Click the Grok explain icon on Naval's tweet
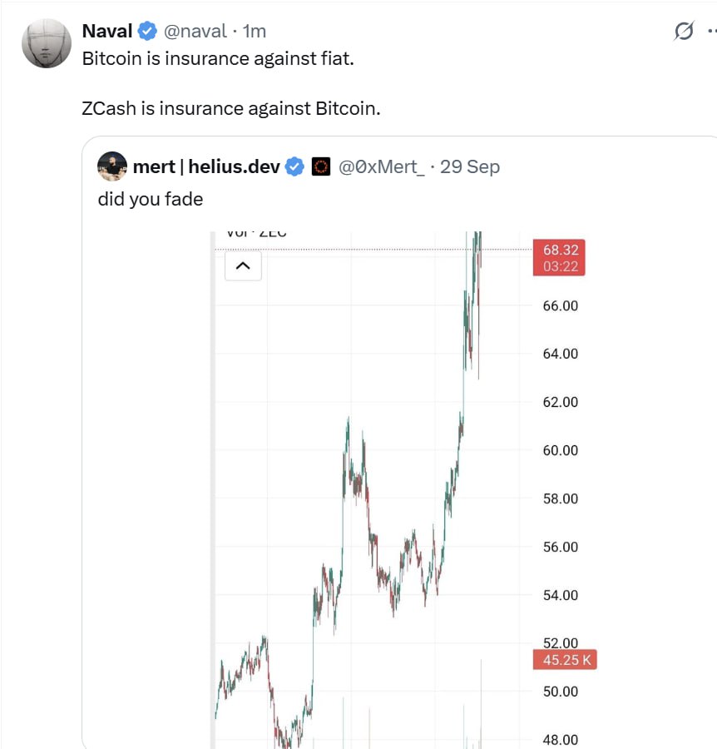 pyautogui.click(x=683, y=32)
